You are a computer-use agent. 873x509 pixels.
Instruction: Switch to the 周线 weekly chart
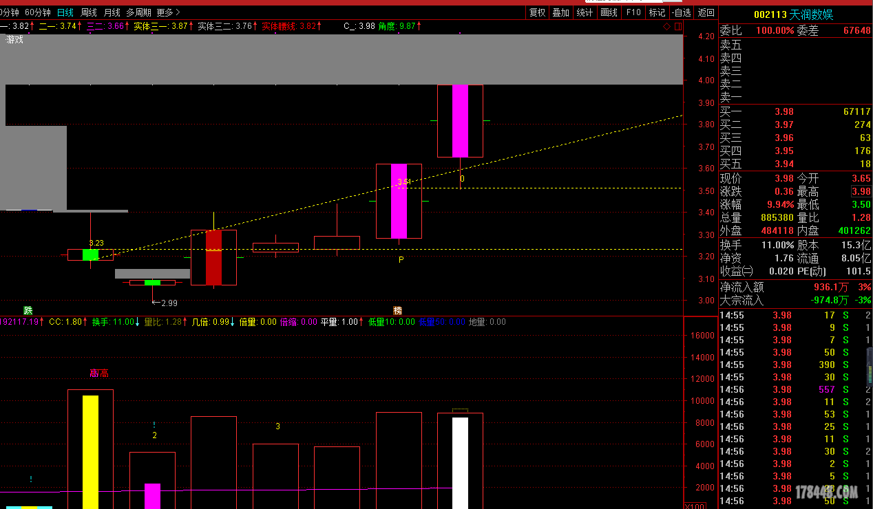click(89, 12)
